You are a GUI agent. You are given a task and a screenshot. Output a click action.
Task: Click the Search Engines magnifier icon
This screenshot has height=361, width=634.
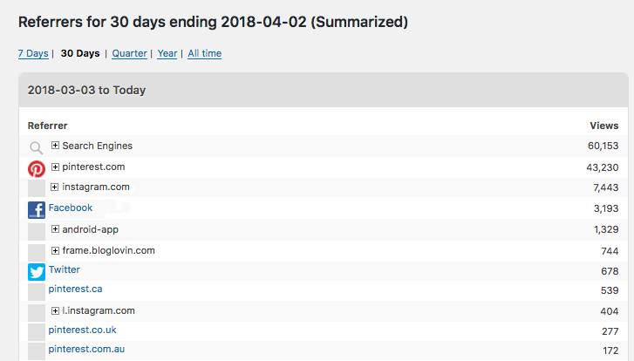click(37, 148)
